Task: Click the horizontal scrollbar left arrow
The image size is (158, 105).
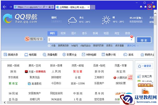Action: coord(5,102)
